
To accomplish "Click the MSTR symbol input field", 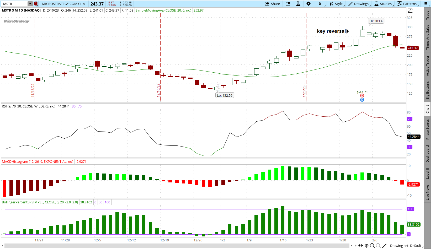I will [15, 4].
